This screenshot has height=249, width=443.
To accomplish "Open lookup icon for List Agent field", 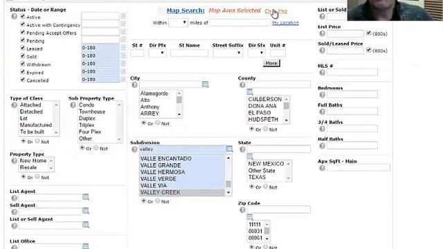I will (x=86, y=197).
